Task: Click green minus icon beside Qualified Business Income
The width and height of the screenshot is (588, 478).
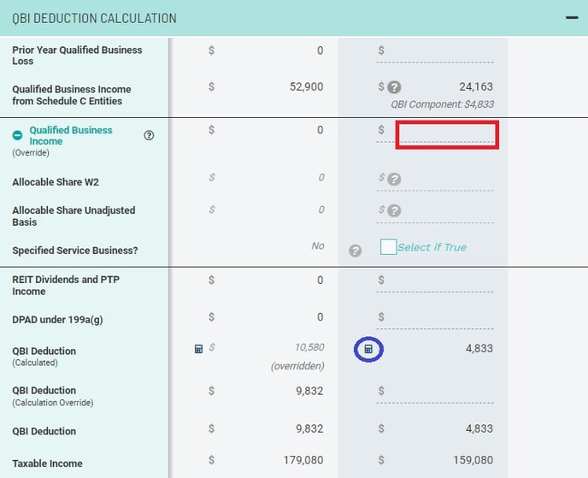Action: (x=18, y=136)
